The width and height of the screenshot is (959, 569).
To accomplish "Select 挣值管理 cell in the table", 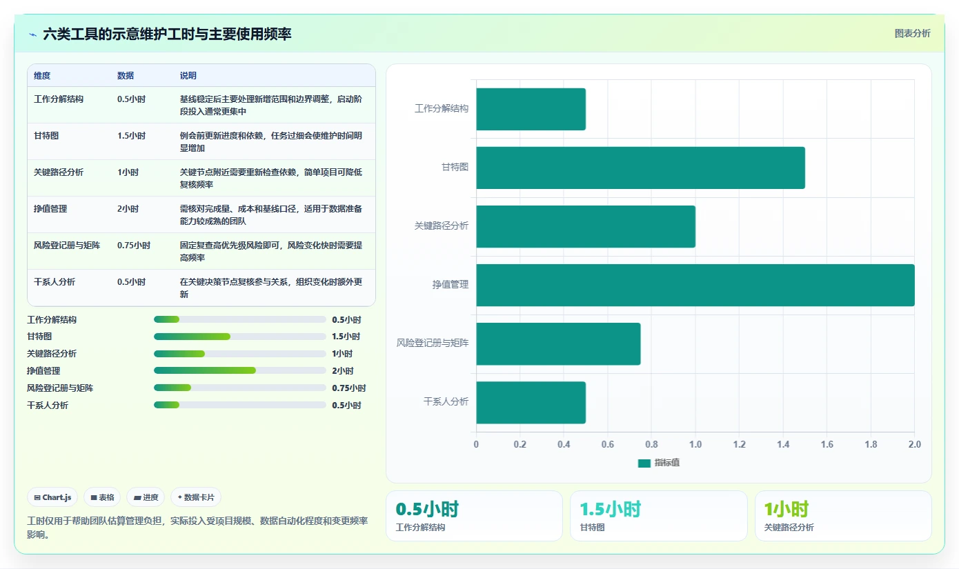I will [x=50, y=209].
